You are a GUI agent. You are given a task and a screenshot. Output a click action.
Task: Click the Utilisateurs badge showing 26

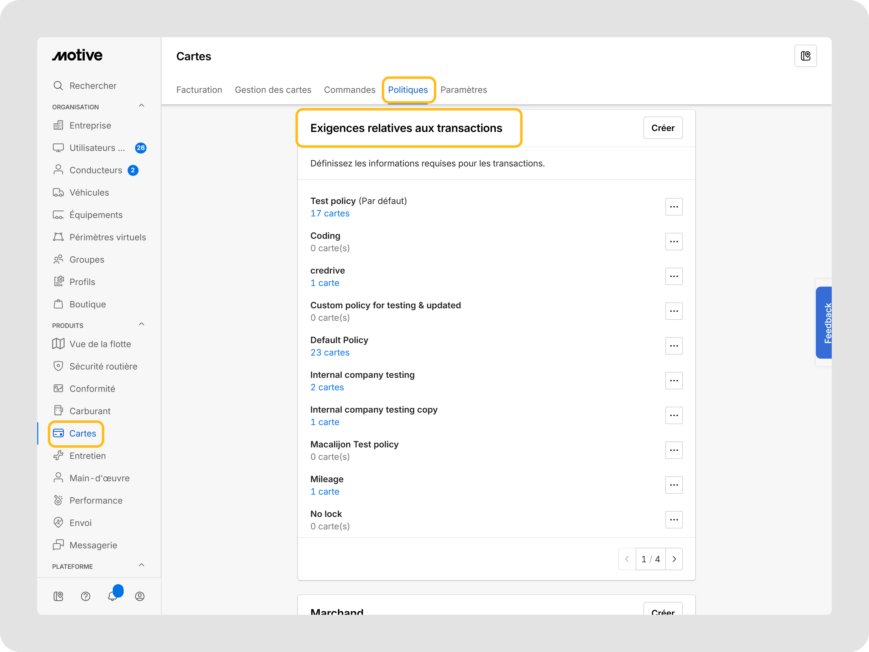pyautogui.click(x=141, y=148)
